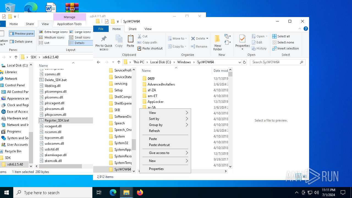
Task: Click Copy path in the ribbon
Action: [147, 42]
